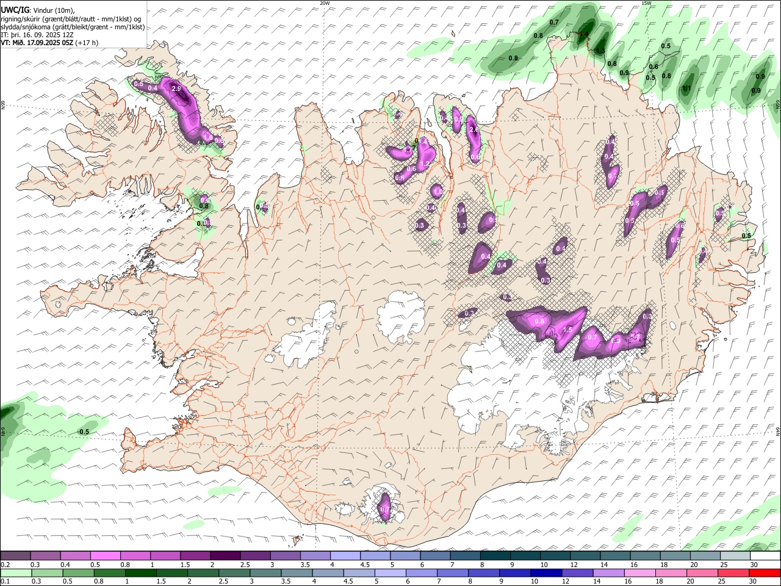
Task: Pick the dusky purple 0.2 swatch in upper legend
Action: (x=15, y=556)
